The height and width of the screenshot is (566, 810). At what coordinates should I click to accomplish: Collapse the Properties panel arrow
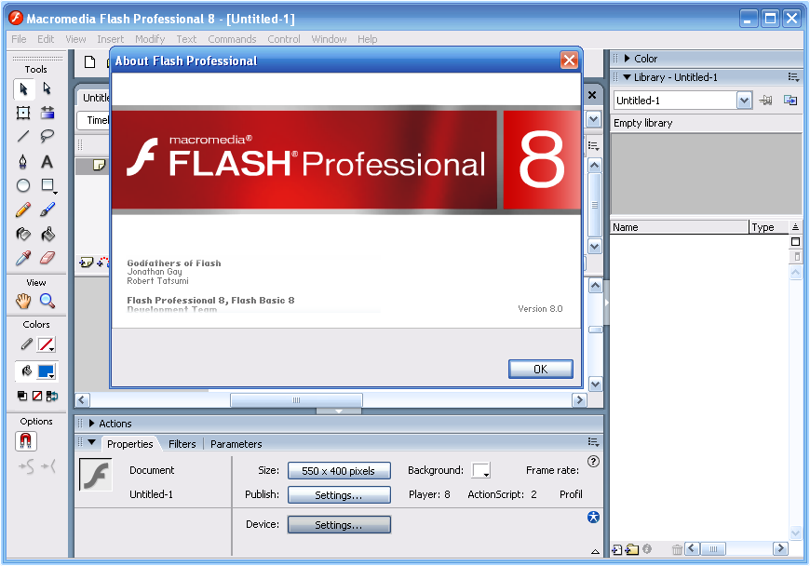pyautogui.click(x=92, y=442)
